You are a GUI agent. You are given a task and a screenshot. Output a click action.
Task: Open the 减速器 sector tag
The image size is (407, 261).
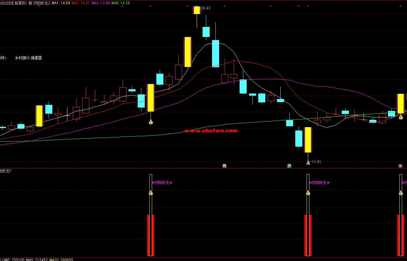[36, 58]
